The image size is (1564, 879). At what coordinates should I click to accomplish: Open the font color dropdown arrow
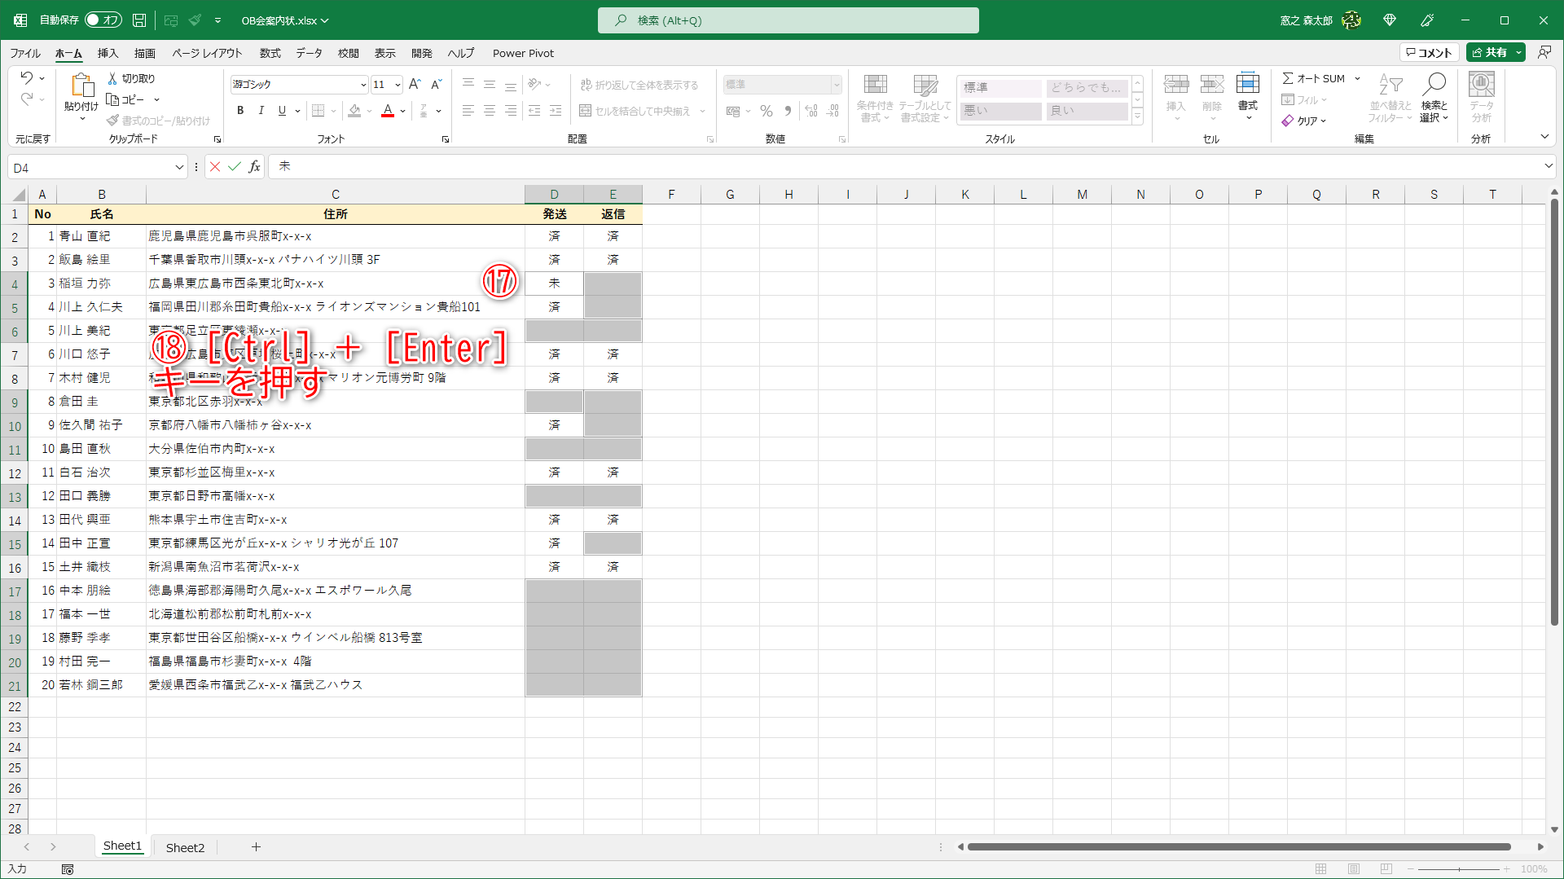click(402, 111)
